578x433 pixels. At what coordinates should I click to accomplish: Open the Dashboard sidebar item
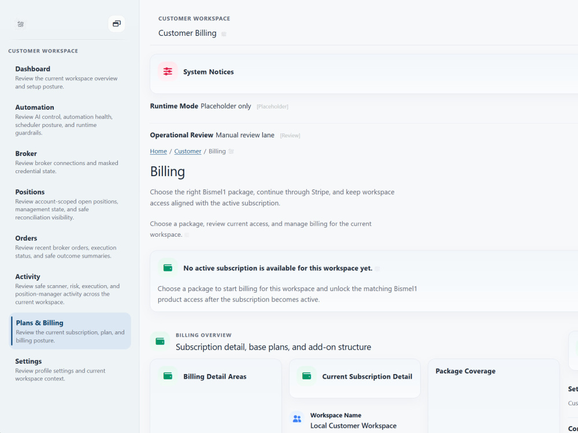(70, 77)
